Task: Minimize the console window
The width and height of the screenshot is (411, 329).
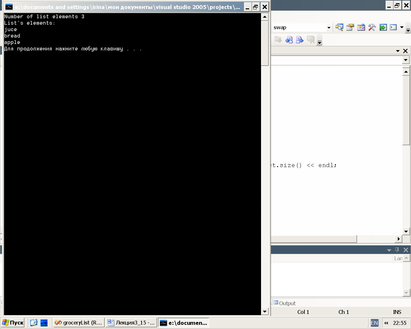Action: (247, 7)
